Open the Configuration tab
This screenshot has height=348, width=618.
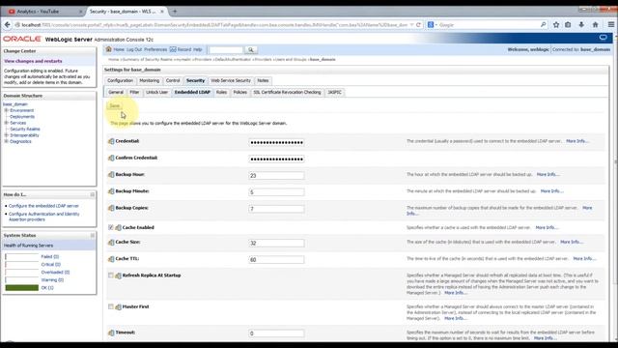point(120,80)
